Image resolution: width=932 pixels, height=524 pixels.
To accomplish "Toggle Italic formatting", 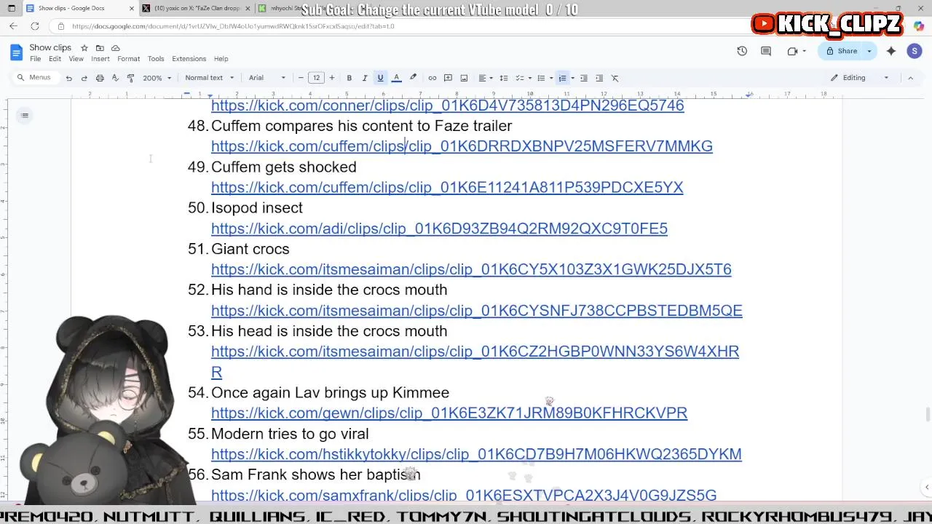I will 365,78.
